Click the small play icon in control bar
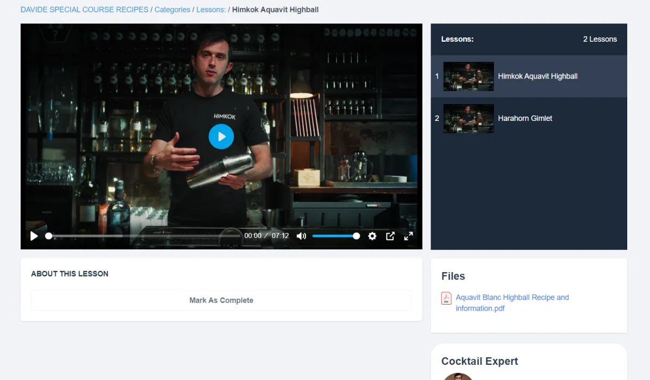650x380 pixels. pyautogui.click(x=34, y=236)
